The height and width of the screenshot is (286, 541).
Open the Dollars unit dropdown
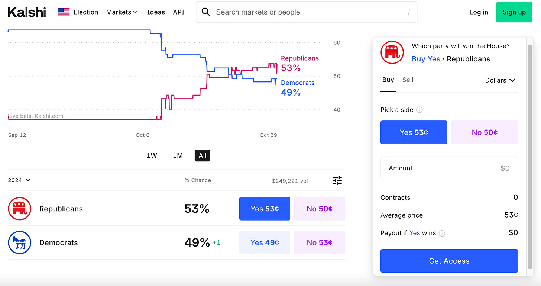coord(500,80)
